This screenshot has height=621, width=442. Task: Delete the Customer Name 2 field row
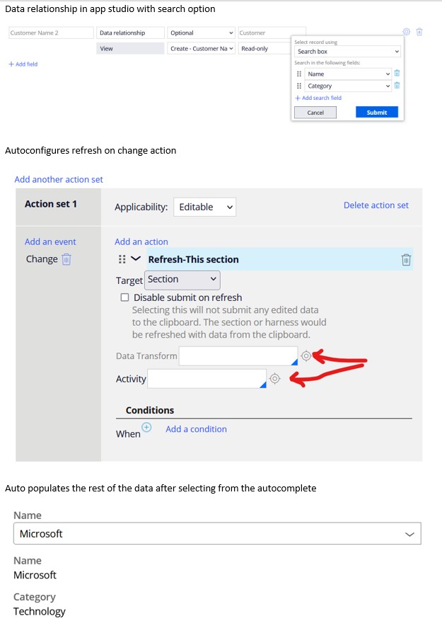pos(419,33)
